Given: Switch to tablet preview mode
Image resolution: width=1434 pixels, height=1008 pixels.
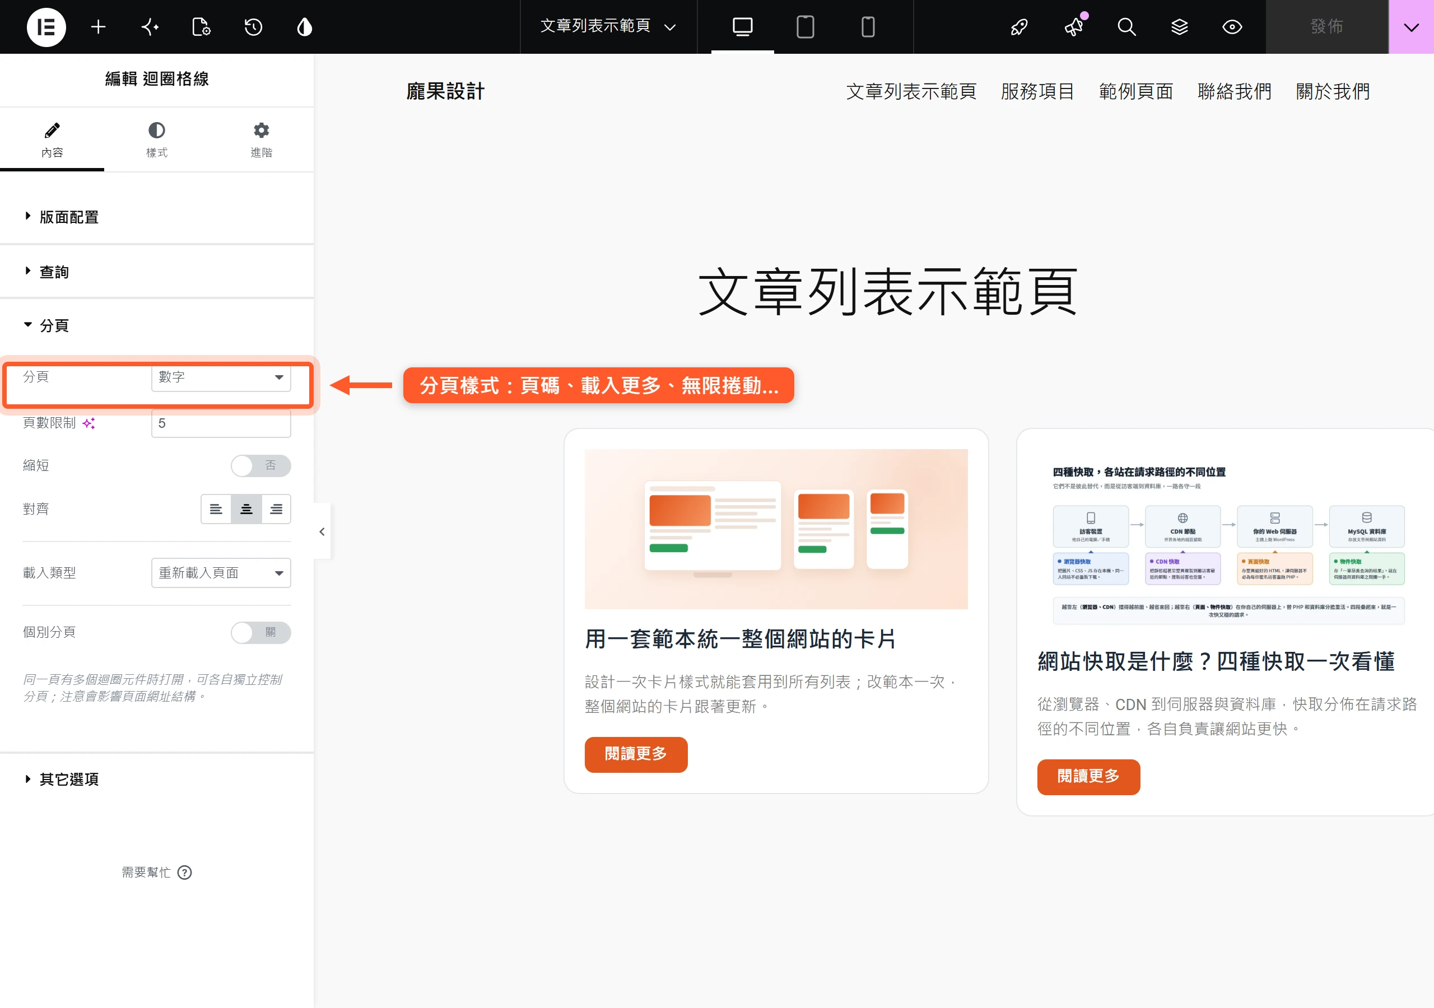Looking at the screenshot, I should (805, 27).
